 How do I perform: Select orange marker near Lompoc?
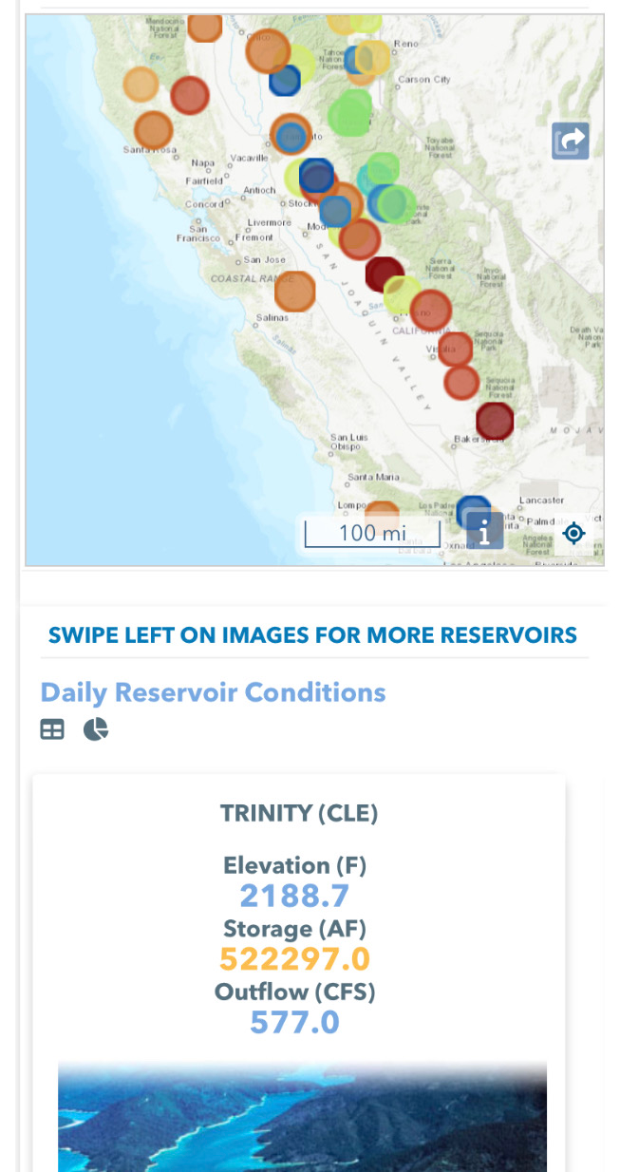tap(382, 514)
